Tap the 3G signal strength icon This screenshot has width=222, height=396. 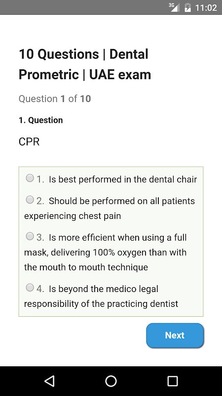(x=174, y=7)
